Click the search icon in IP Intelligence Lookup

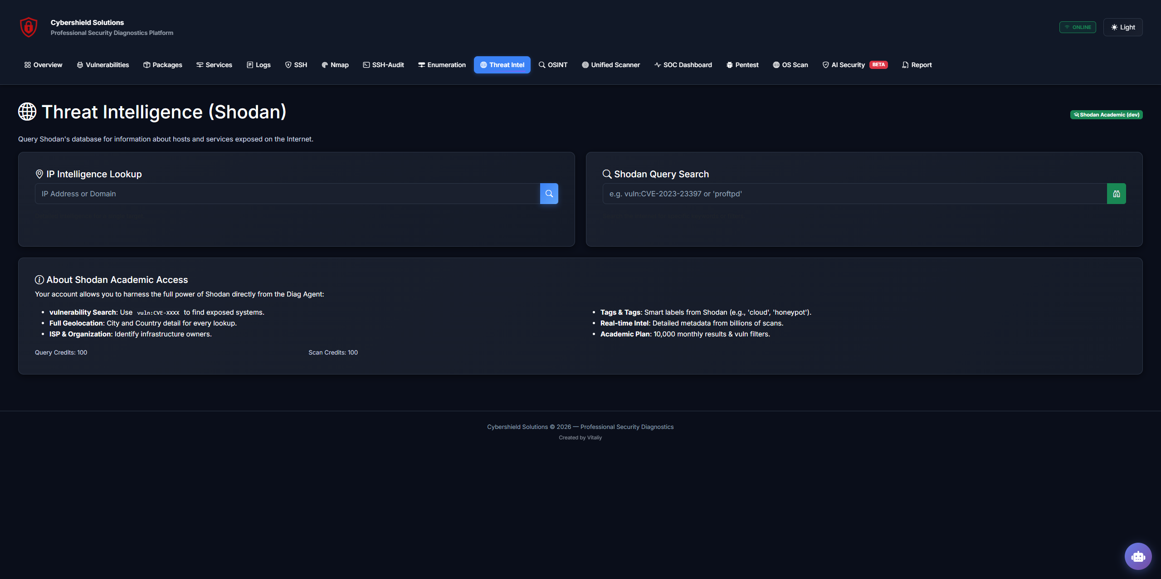pyautogui.click(x=549, y=194)
